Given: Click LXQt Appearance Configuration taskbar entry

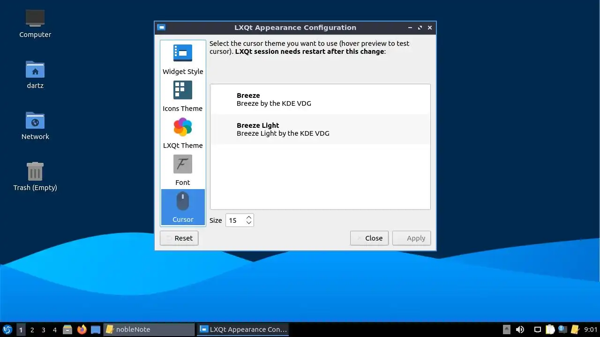Looking at the screenshot, I should [243, 330].
